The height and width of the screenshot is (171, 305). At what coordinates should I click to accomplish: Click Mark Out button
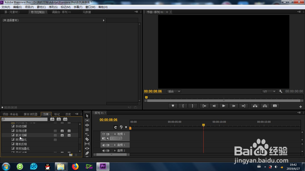(192, 106)
